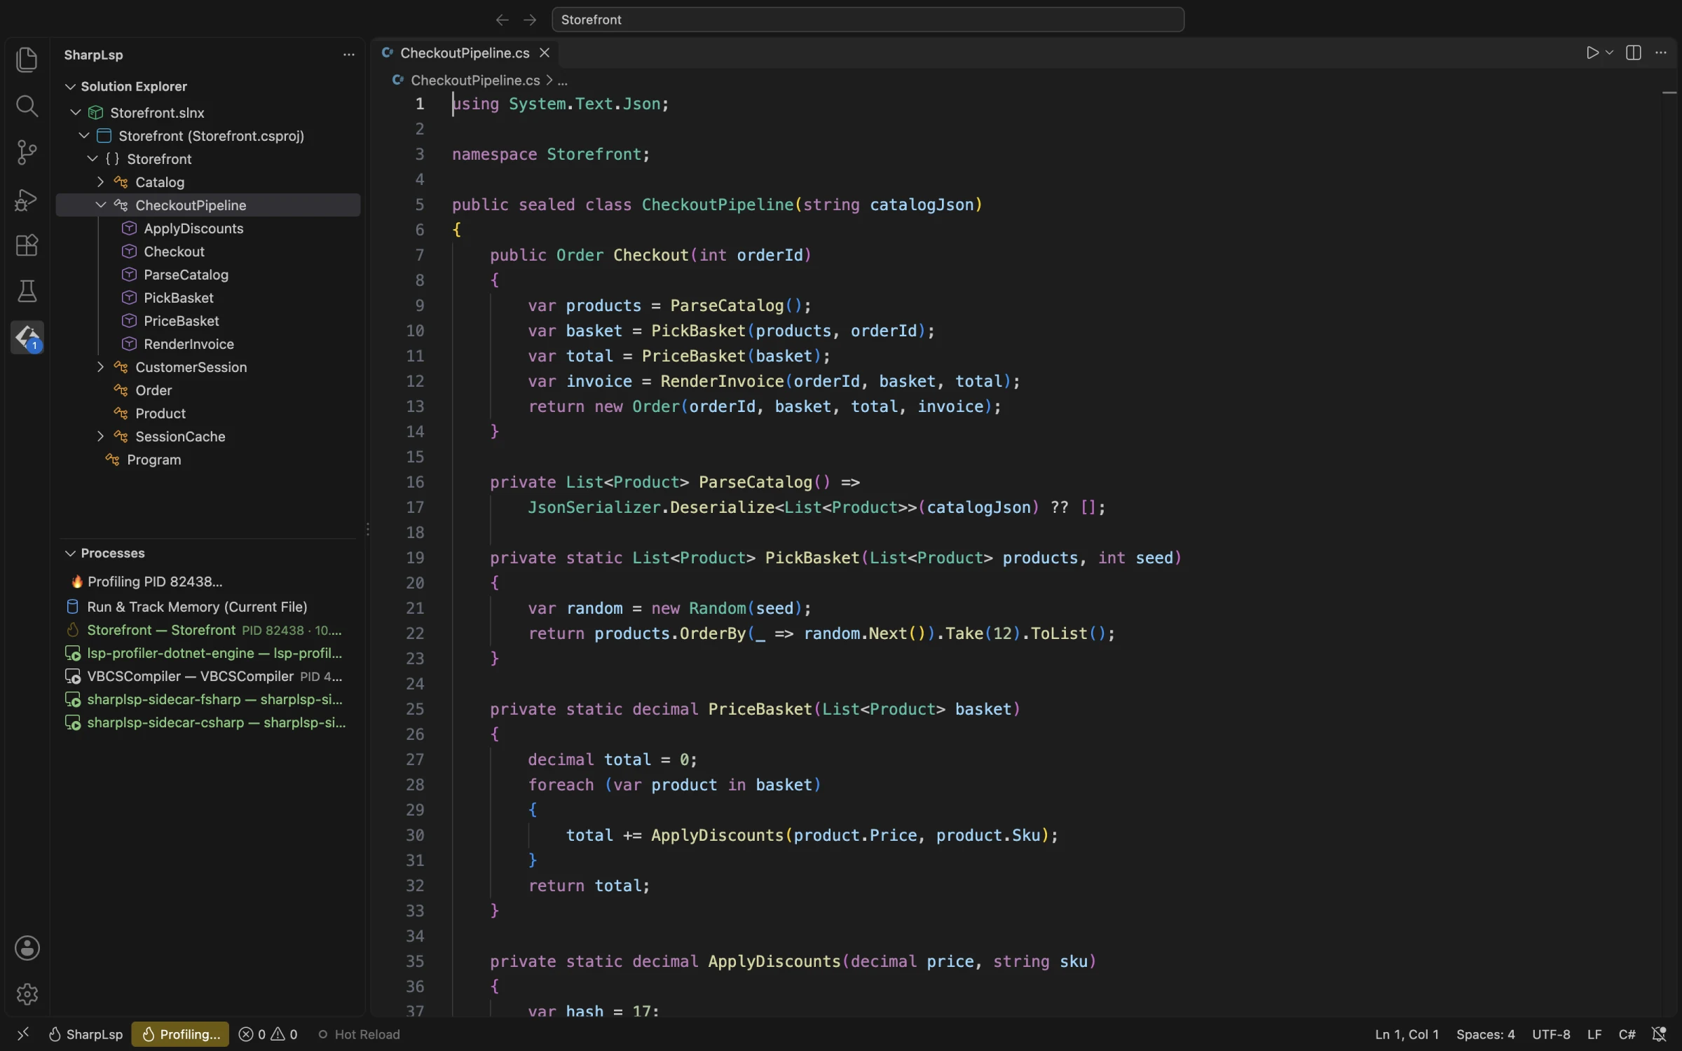Collapse the Solution Explorer section
1682x1051 pixels.
pos(70,87)
